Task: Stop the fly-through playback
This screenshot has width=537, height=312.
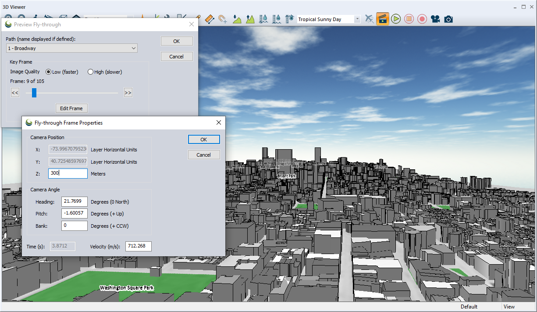Action: (409, 19)
